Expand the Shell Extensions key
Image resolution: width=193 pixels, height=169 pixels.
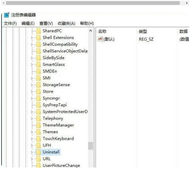coord(32,38)
